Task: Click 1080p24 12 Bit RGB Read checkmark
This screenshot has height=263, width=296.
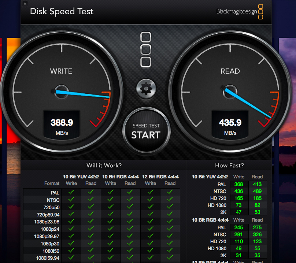Action: point(170,229)
